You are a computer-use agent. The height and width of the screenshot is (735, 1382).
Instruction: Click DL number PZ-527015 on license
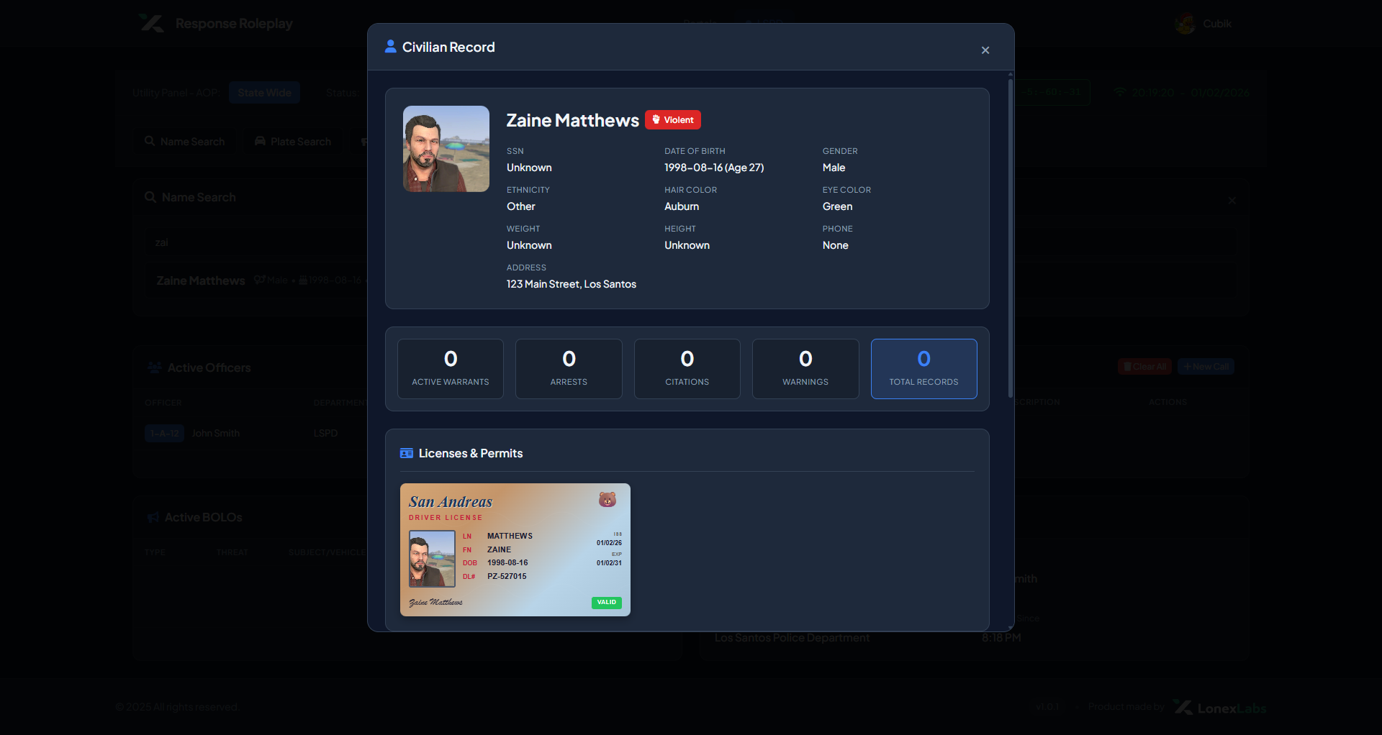tap(507, 576)
